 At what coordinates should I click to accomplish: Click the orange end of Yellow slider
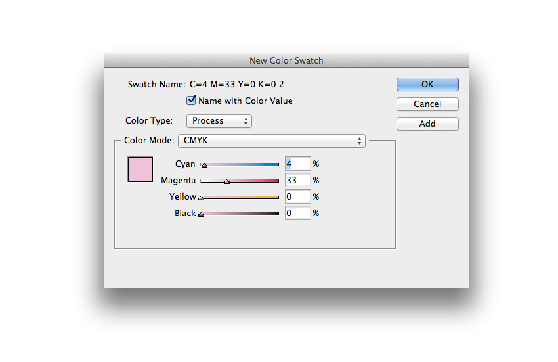276,196
